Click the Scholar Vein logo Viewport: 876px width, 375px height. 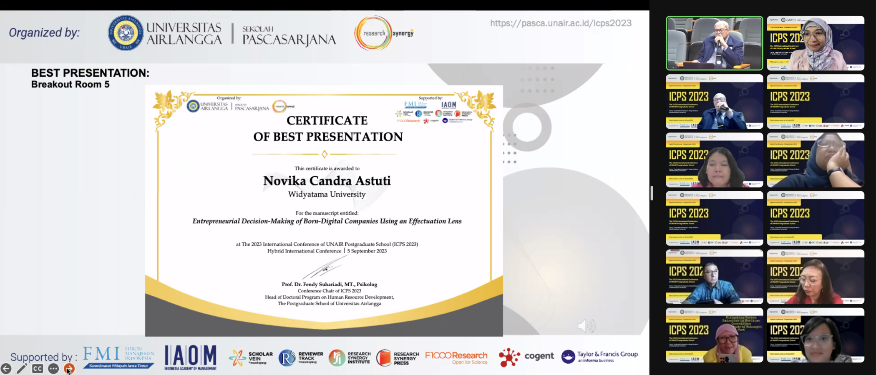coord(251,358)
